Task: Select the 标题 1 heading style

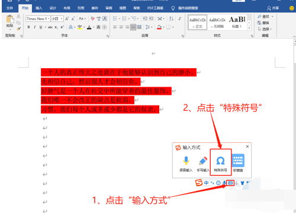Action: (237, 22)
